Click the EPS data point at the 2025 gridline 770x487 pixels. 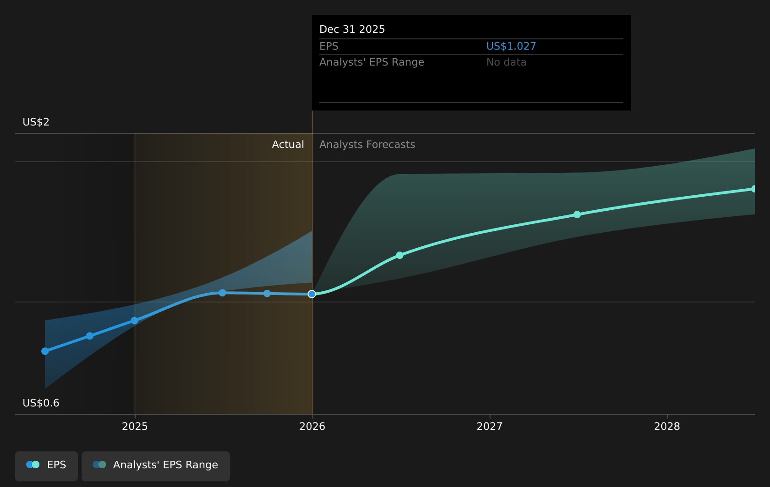[x=135, y=321]
